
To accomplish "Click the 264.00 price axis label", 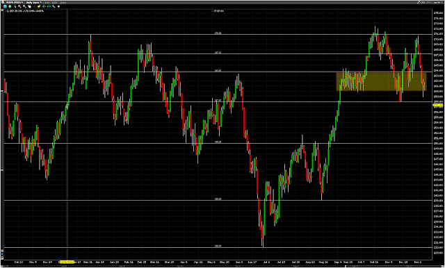I will click(x=438, y=71).
